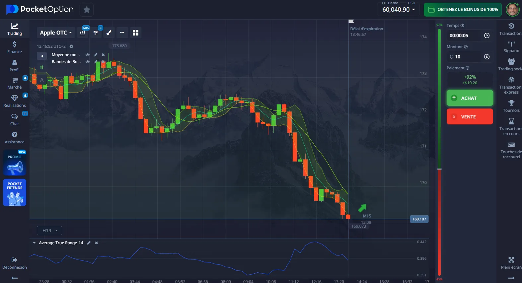
Task: Open Réalisations achievements
Action: (15, 101)
